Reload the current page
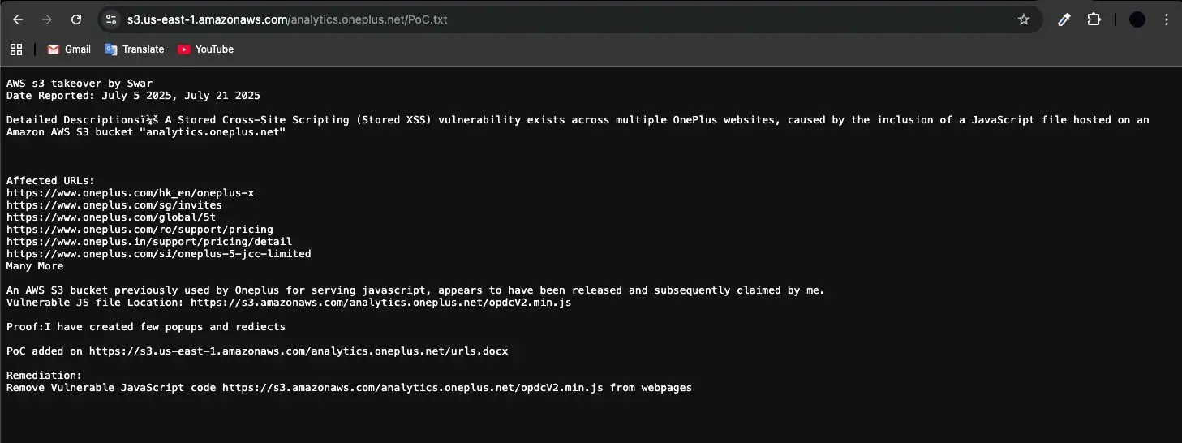 click(76, 19)
